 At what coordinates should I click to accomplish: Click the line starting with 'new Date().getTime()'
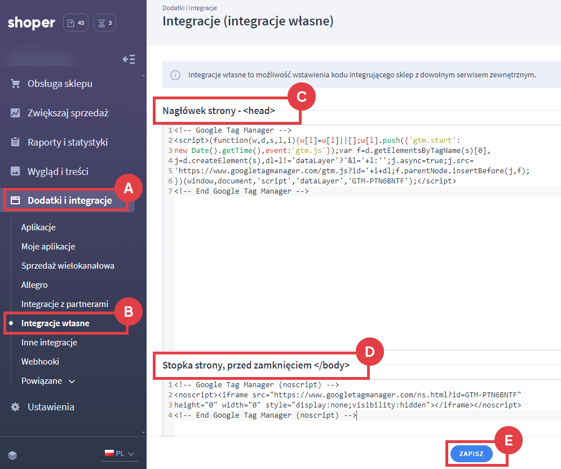coord(332,151)
